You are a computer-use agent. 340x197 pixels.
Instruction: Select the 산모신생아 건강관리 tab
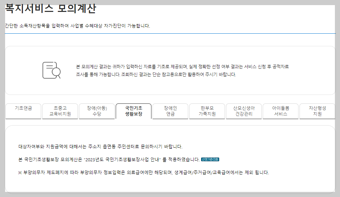pyautogui.click(x=244, y=111)
